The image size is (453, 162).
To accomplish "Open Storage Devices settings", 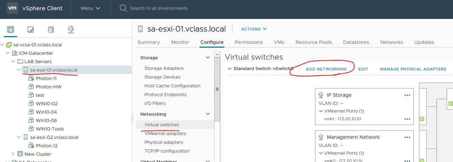I will (162, 77).
